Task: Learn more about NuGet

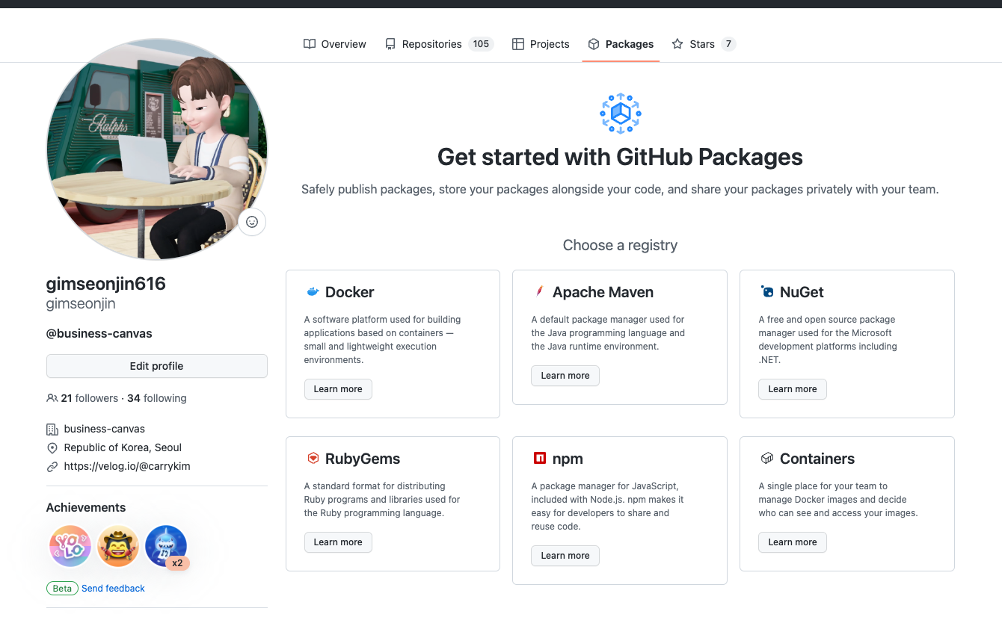Action: pyautogui.click(x=793, y=389)
